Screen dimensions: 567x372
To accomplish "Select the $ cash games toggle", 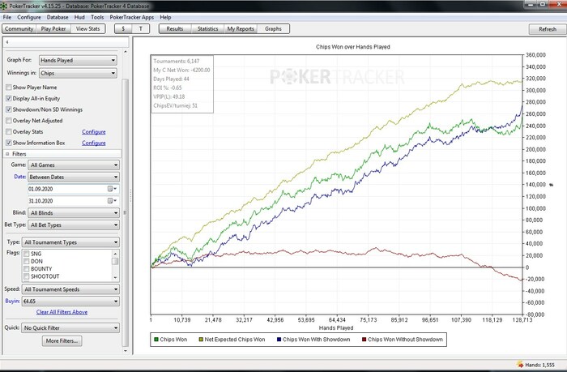I will [x=123, y=28].
